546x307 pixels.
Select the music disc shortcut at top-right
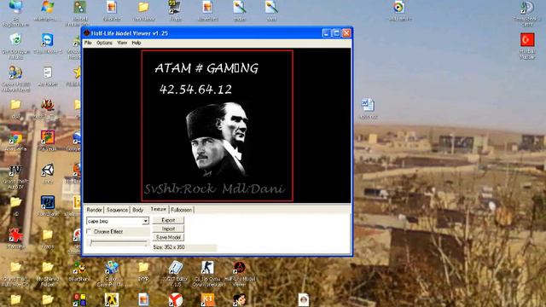click(x=527, y=14)
